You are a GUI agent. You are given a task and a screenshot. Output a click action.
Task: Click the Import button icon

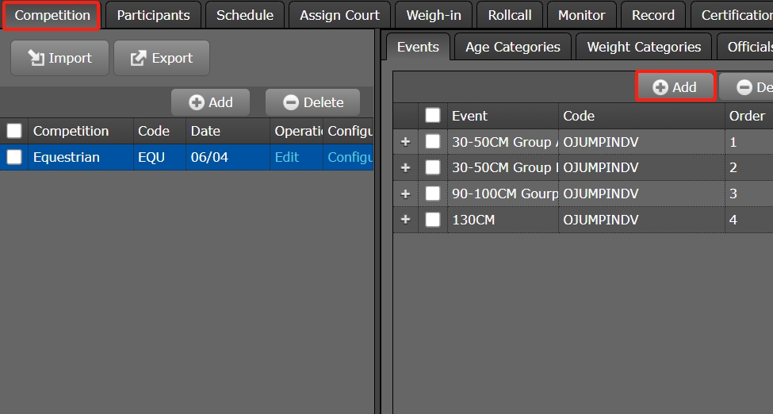[36, 58]
